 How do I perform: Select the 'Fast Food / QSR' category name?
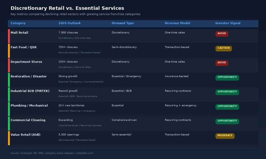[x=24, y=47]
